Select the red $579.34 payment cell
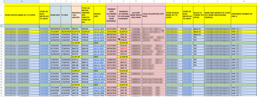 coord(123,60)
